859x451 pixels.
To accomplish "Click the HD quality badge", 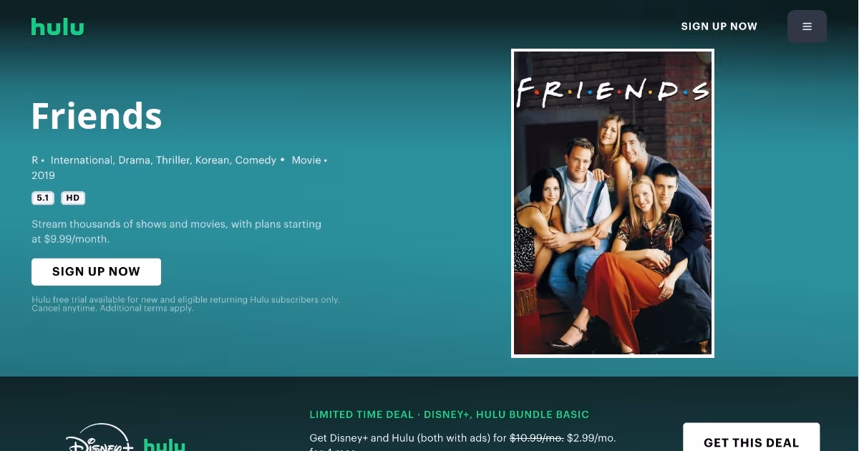I will 73,198.
